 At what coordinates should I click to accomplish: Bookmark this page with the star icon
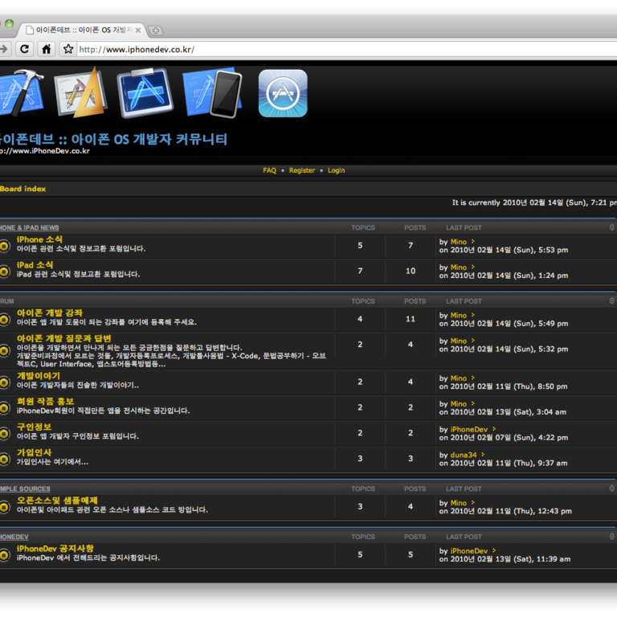68,49
